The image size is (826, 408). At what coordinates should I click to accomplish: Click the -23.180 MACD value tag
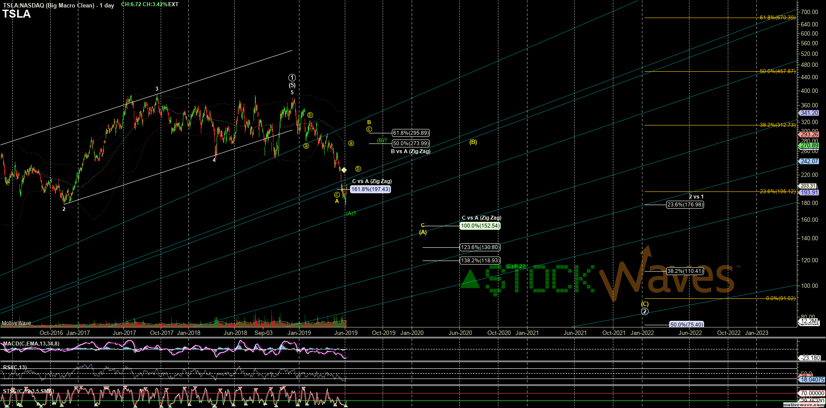[x=810, y=358]
